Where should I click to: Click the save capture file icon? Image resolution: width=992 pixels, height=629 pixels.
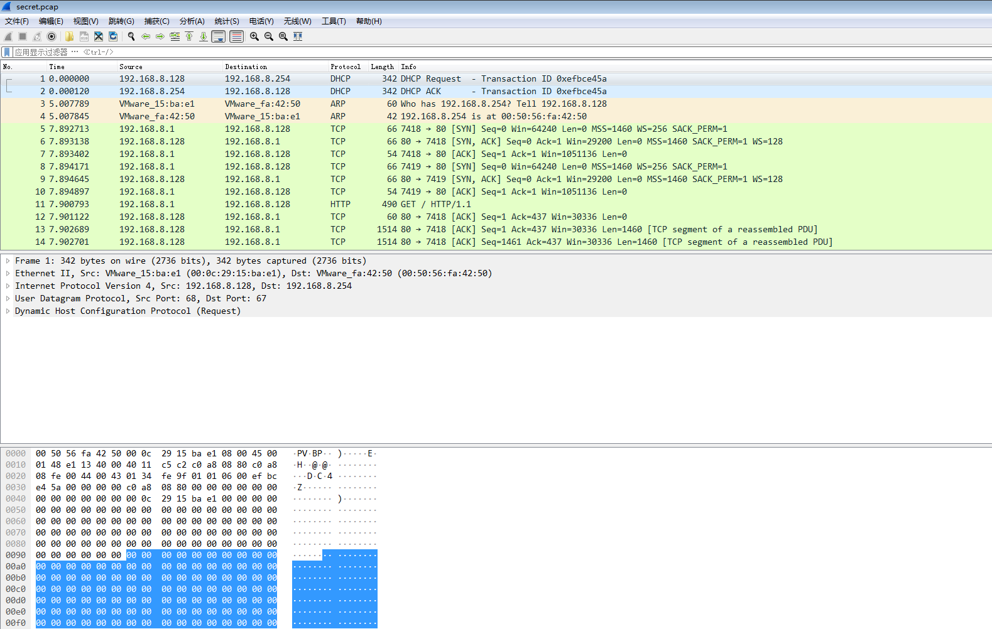point(84,36)
